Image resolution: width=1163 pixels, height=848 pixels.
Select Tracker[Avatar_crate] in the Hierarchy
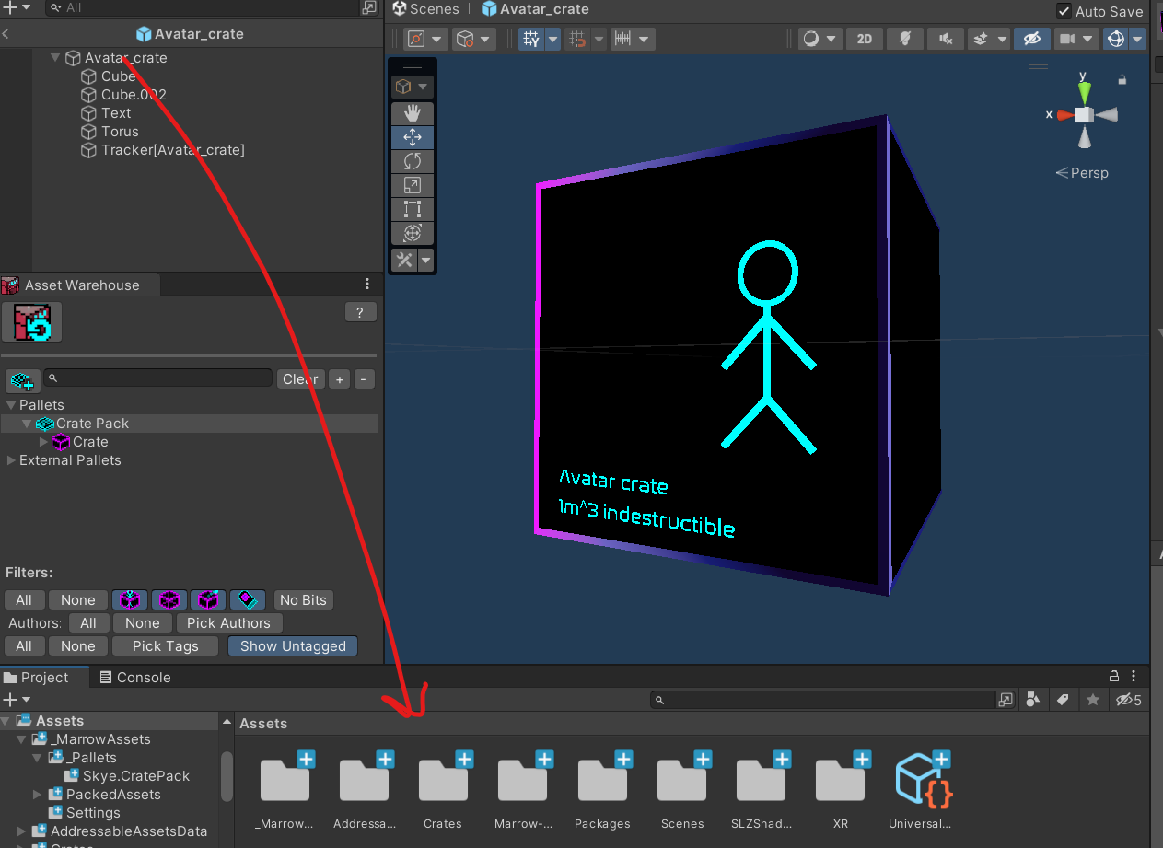click(173, 150)
